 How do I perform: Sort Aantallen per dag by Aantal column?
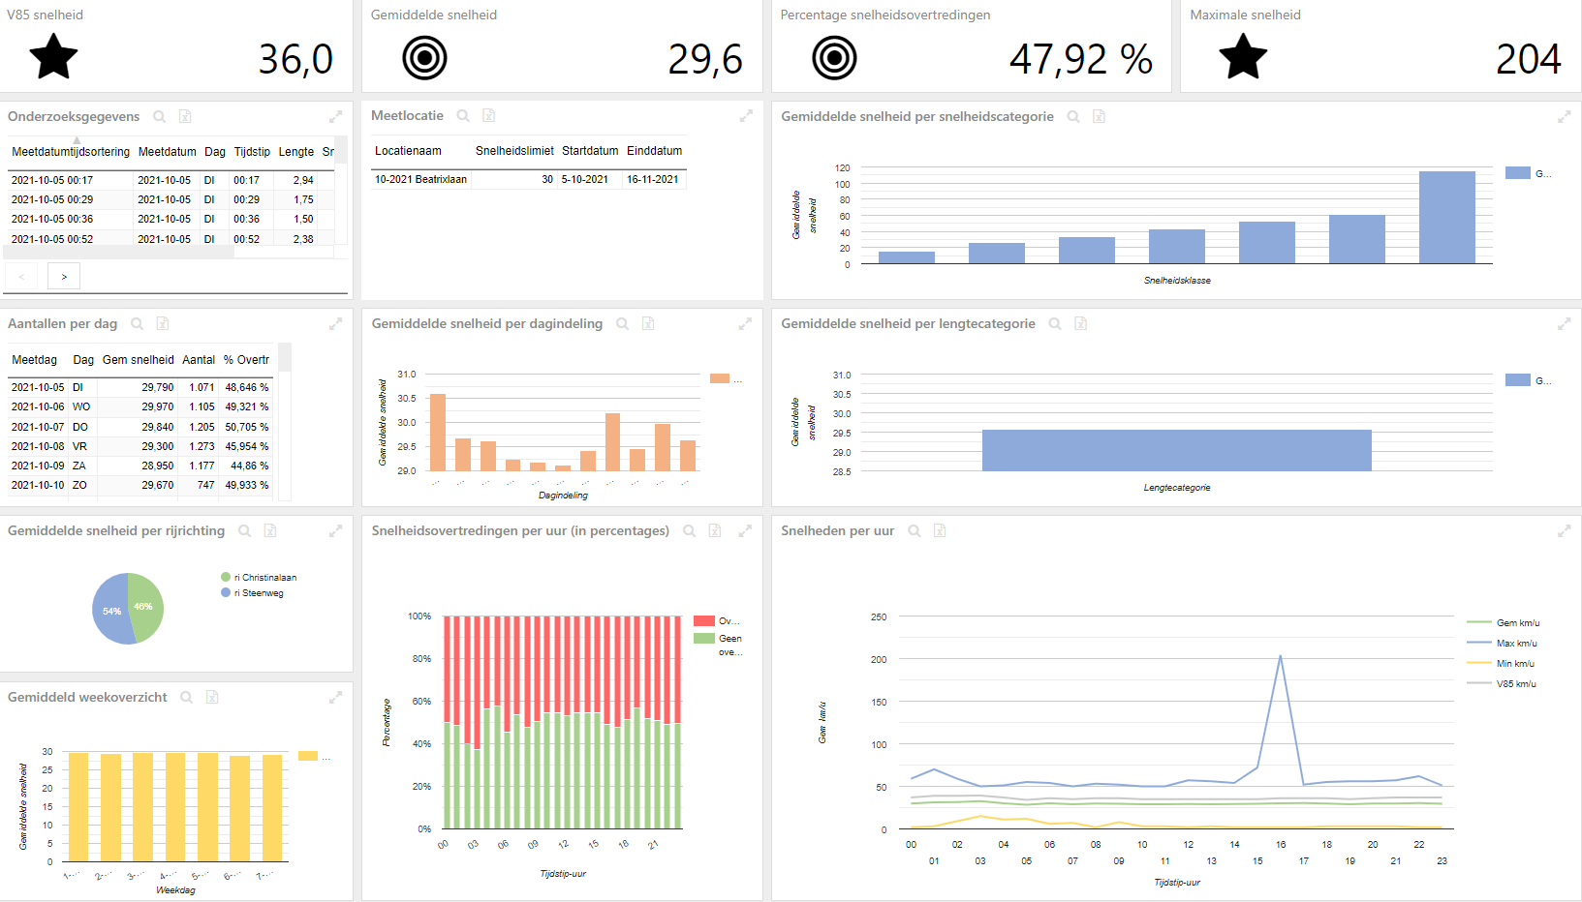coord(199,360)
